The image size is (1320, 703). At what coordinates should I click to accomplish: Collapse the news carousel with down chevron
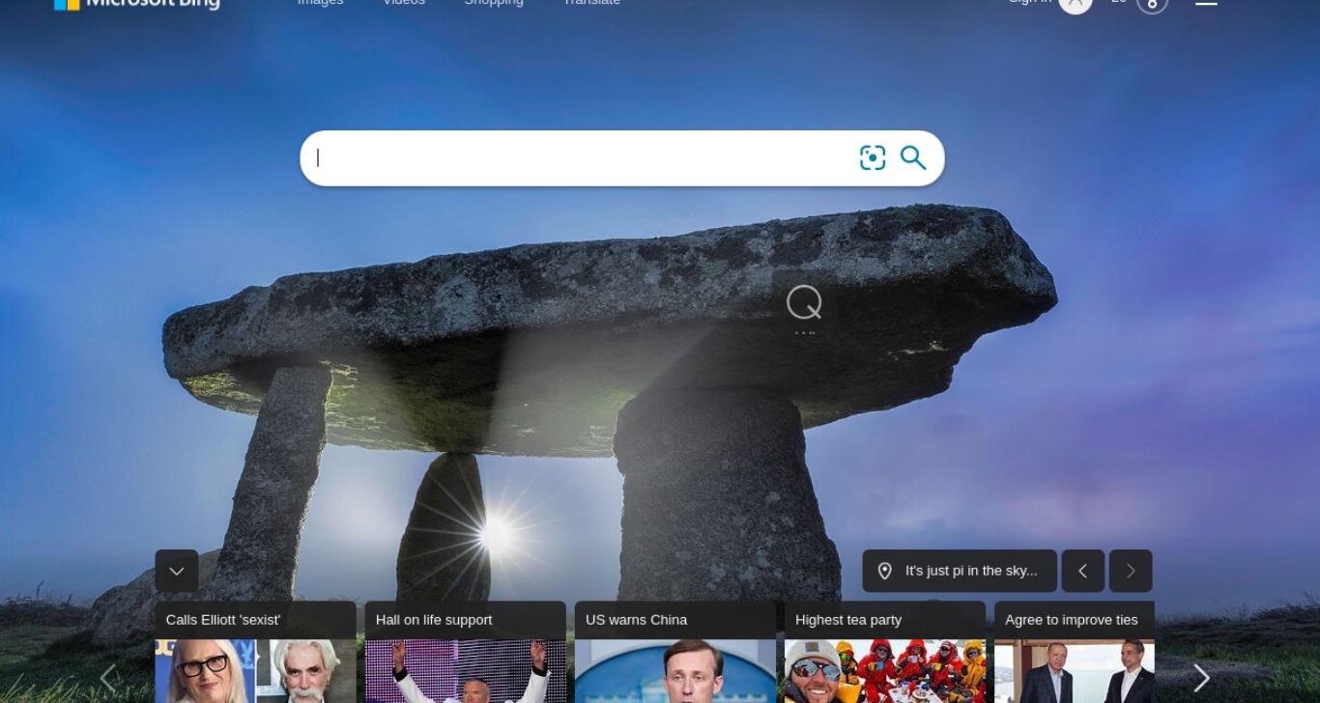177,571
